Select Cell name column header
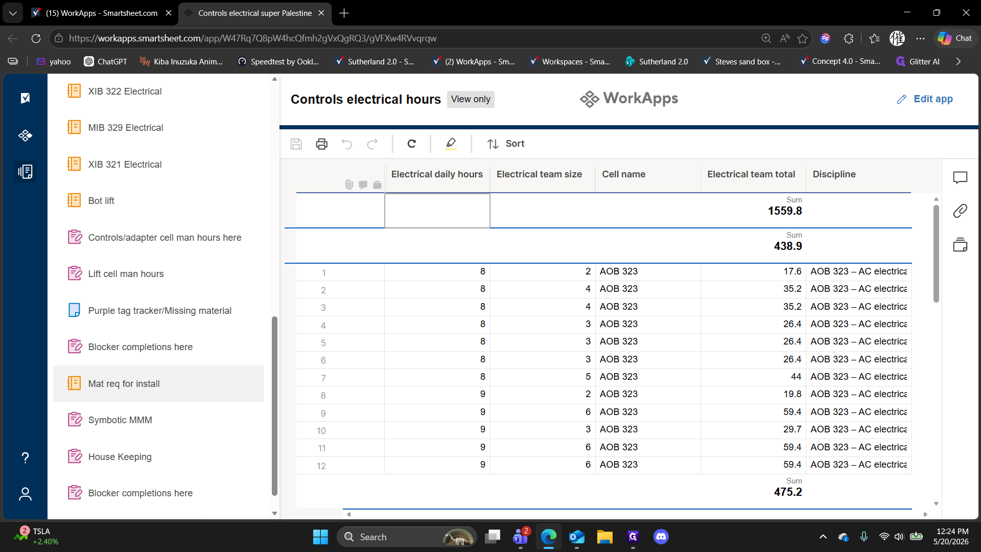The width and height of the screenshot is (981, 552). pos(647,175)
